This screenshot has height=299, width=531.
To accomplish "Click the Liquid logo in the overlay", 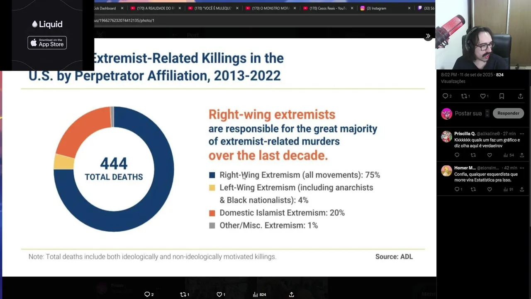I will [47, 25].
